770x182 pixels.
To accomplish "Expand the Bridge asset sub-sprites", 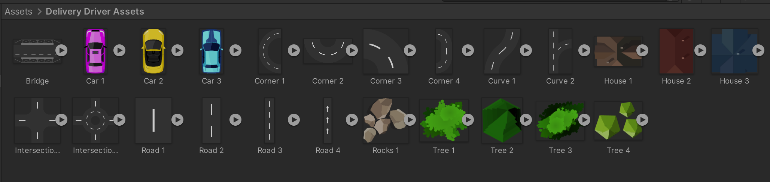I will (61, 50).
